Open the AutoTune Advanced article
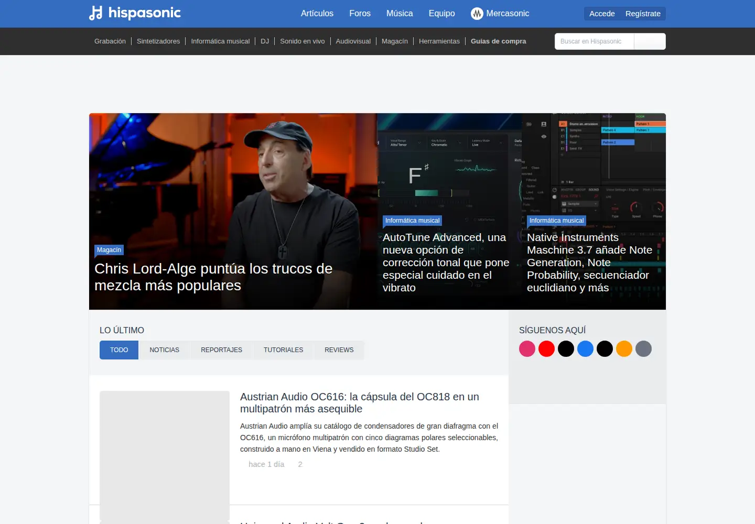Image resolution: width=755 pixels, height=524 pixels. pyautogui.click(x=446, y=263)
